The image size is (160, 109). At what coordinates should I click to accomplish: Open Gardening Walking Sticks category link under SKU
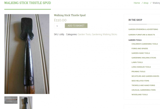pyautogui.click(x=104, y=34)
